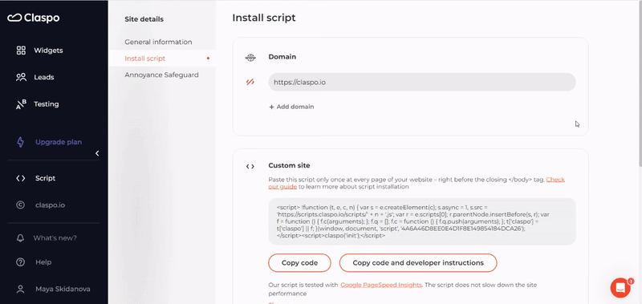Click the red disconnected link icon

[x=250, y=82]
